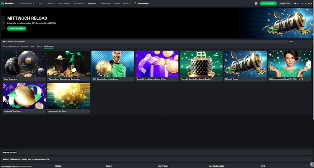Viewport: 314px width, 168px height.
Task: Click the Registrieren button
Action: [268, 3]
